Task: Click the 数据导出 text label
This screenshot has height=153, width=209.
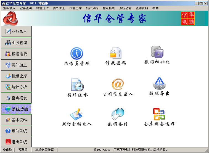Action: tap(159, 93)
